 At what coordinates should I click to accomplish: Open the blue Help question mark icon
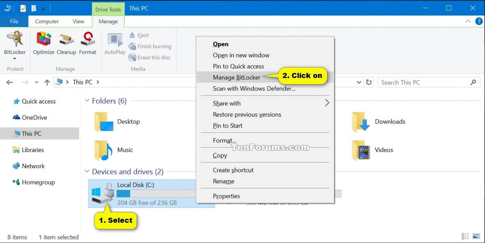478,21
